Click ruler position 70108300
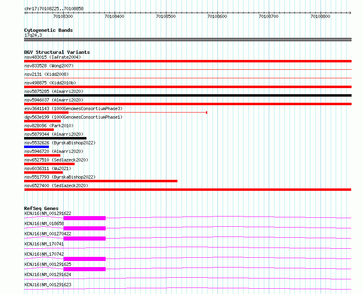Screen dimensions: 363x294 point(63,16)
